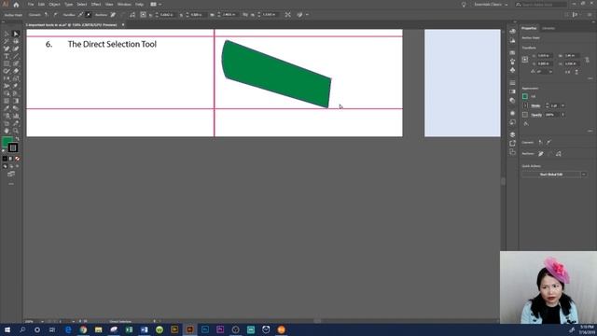Open the Window menu

pos(124,5)
